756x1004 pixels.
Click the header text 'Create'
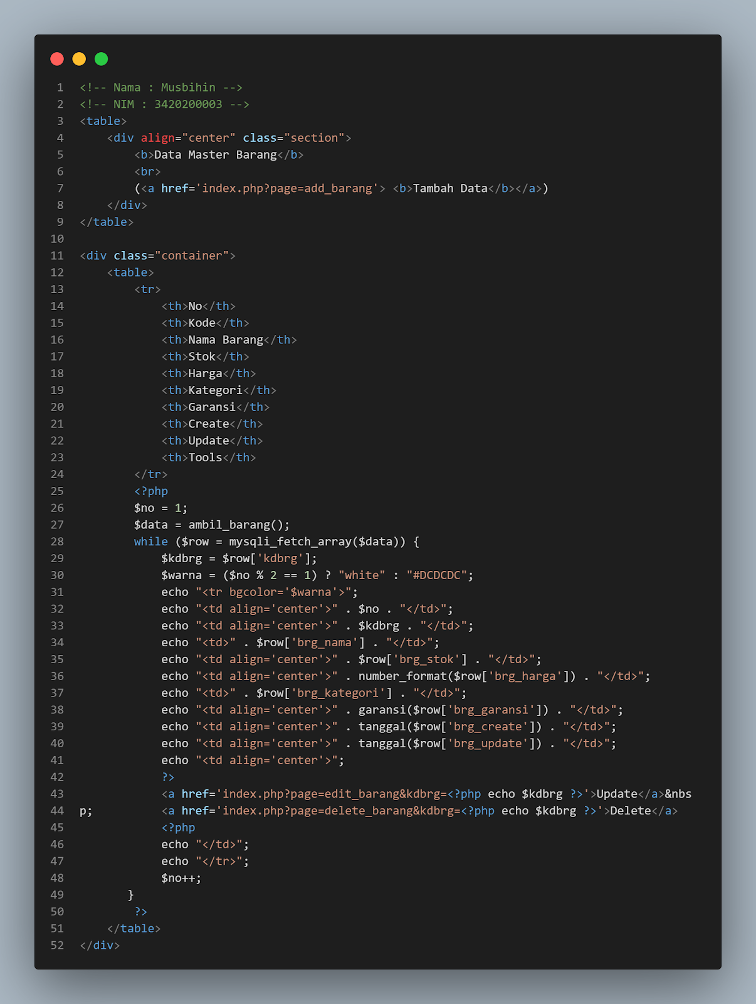coord(209,424)
